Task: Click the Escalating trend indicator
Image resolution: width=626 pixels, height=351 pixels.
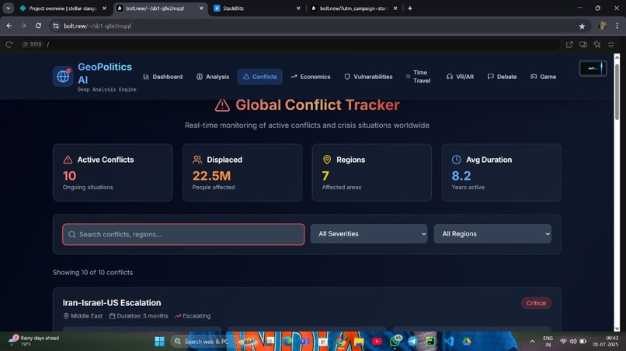Action: pos(193,316)
